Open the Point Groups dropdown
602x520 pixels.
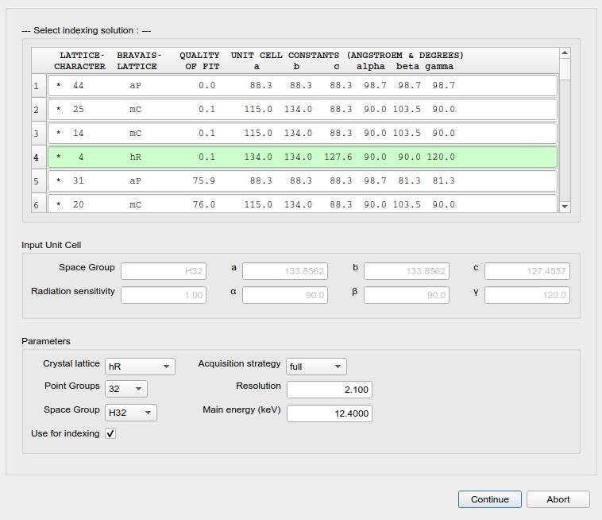[x=126, y=389]
